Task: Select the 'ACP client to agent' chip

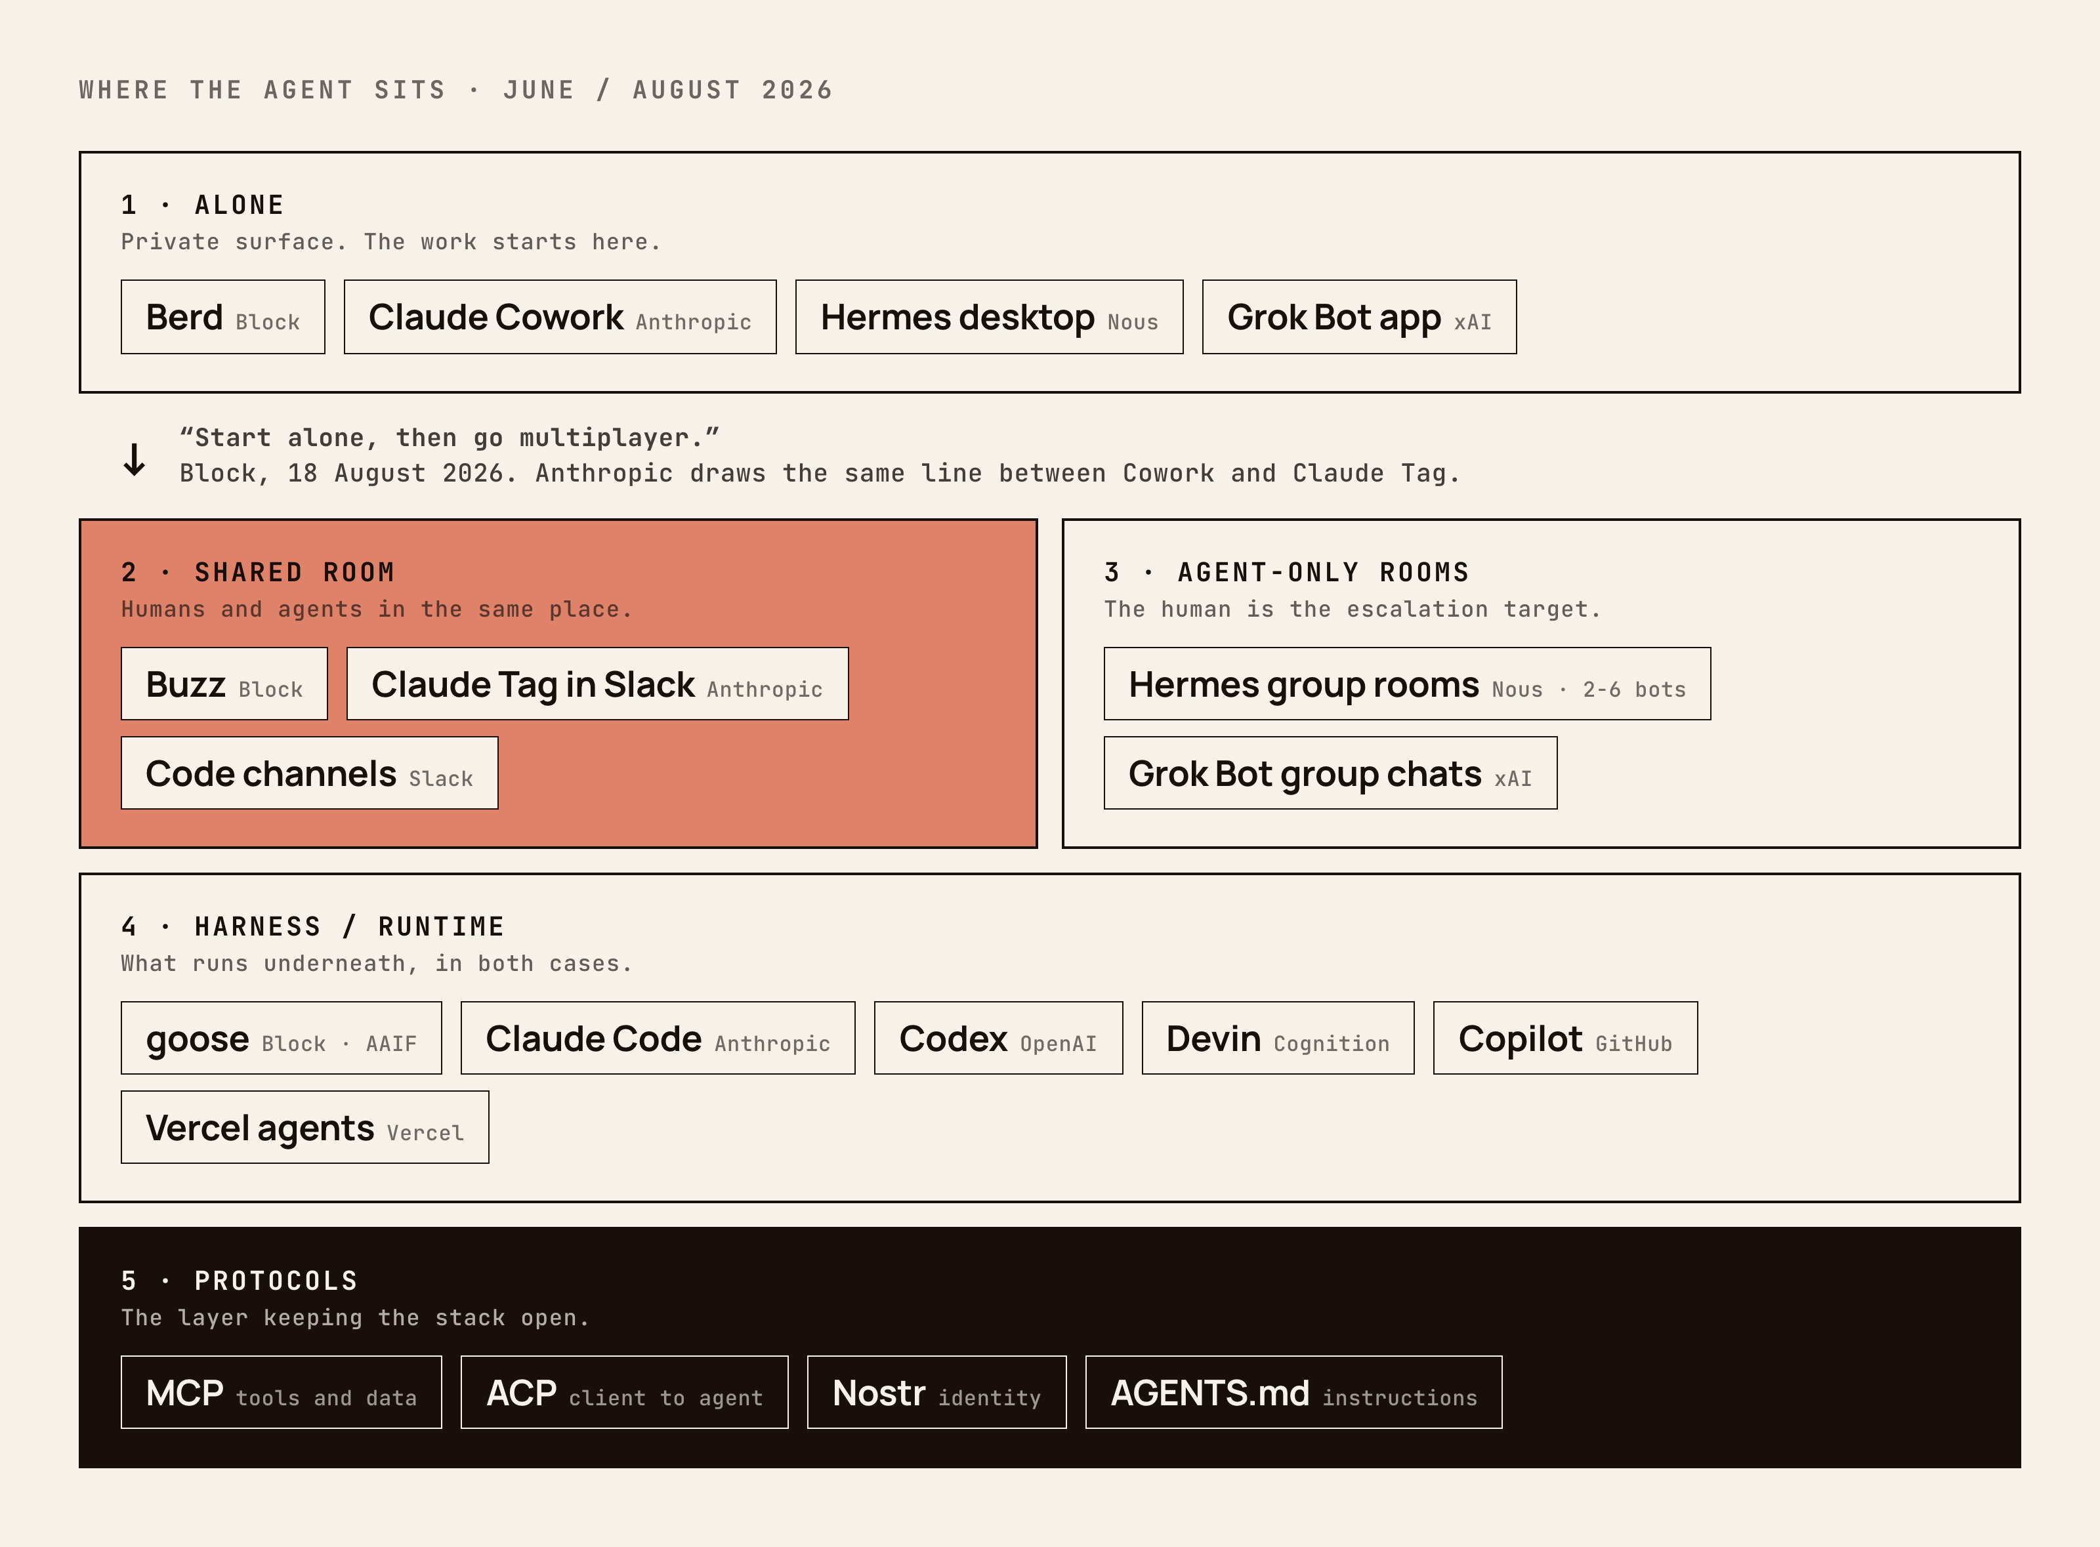Action: (x=624, y=1392)
